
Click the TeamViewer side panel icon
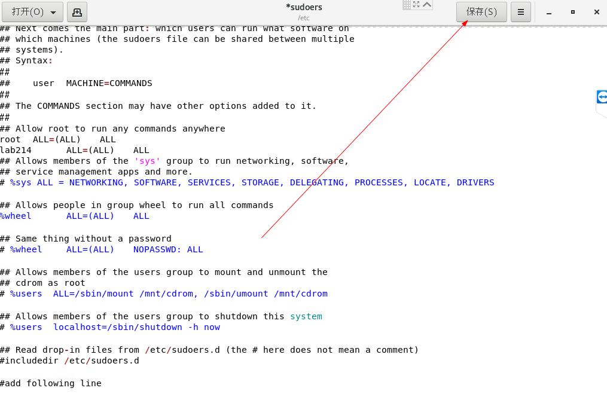click(x=602, y=97)
